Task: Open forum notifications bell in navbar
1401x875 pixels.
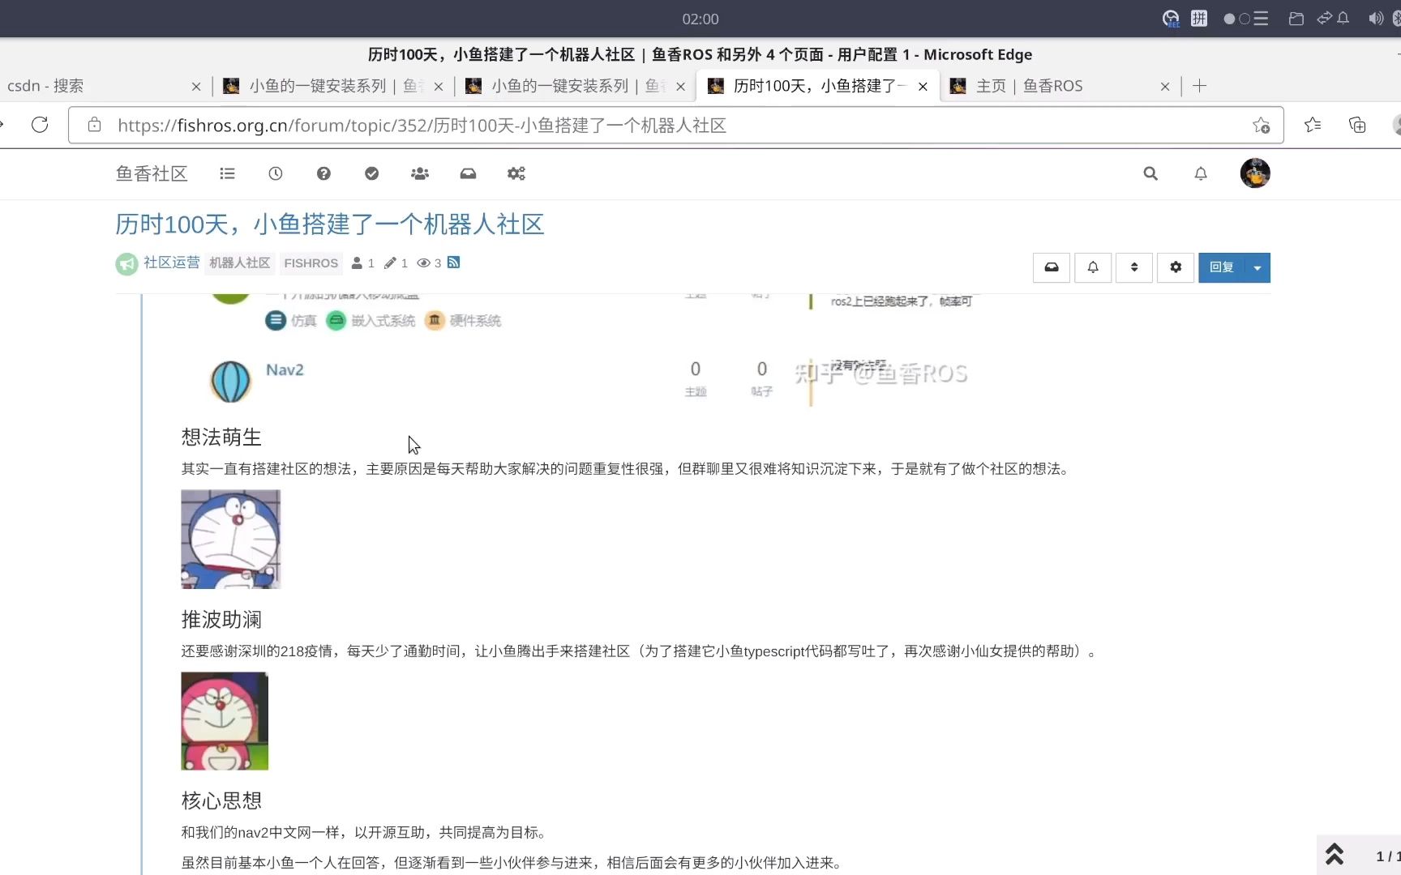Action: pos(1201,173)
